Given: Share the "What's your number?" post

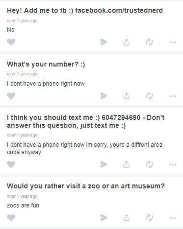Looking at the screenshot, I should tap(127, 96).
